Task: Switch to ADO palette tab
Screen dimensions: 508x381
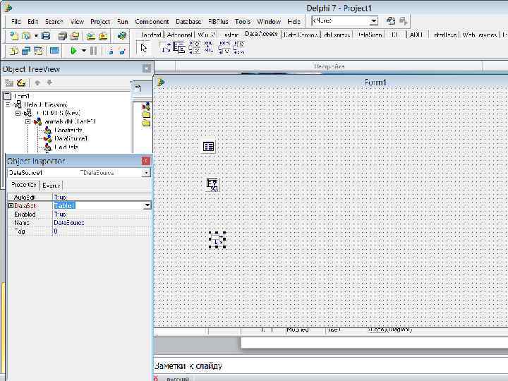Action: tap(416, 35)
